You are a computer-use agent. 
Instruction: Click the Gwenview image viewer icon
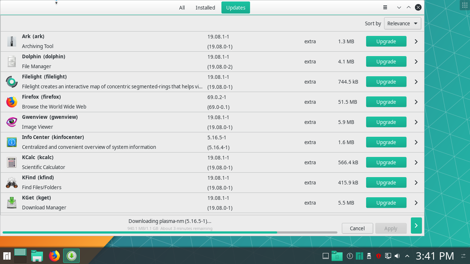coord(11,122)
